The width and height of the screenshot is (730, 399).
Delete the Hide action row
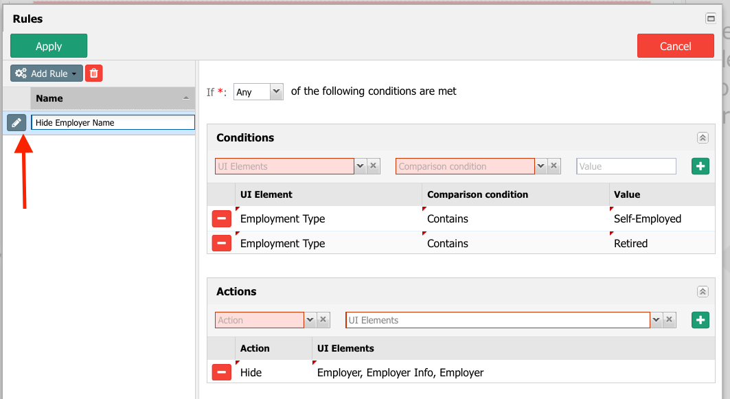click(x=221, y=373)
